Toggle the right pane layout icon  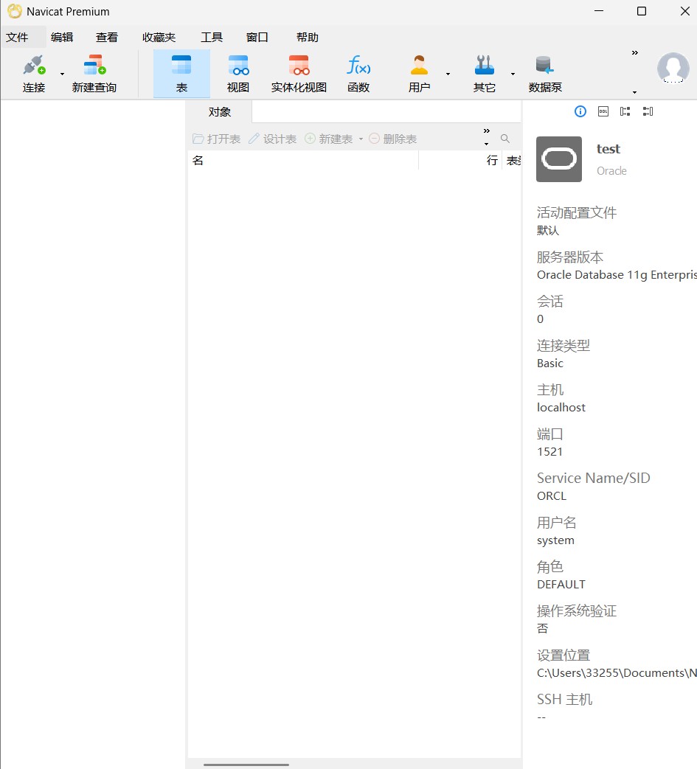(648, 111)
